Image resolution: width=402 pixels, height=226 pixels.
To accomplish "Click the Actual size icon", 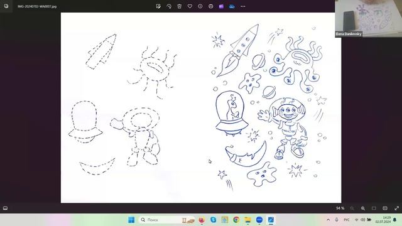I will pos(385,208).
